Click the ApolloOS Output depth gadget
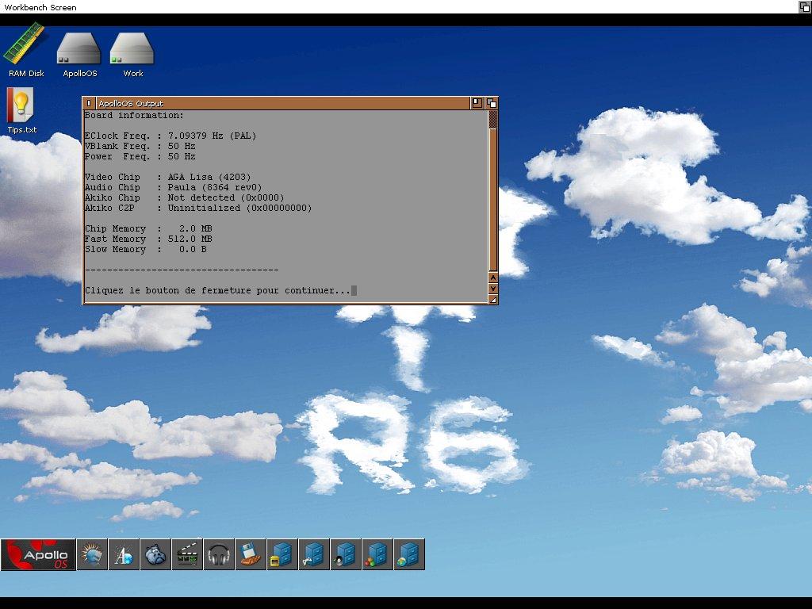Screen dimensions: 812x609 click(x=492, y=103)
